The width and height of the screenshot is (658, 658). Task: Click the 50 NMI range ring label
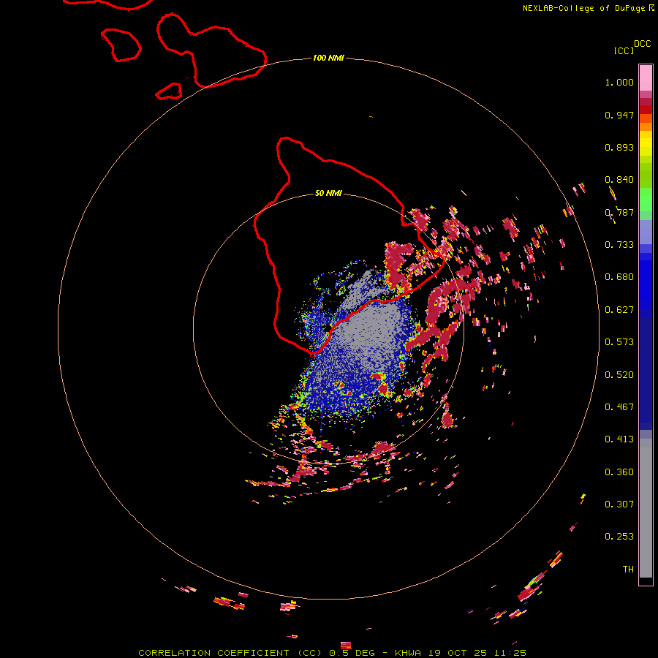(328, 194)
